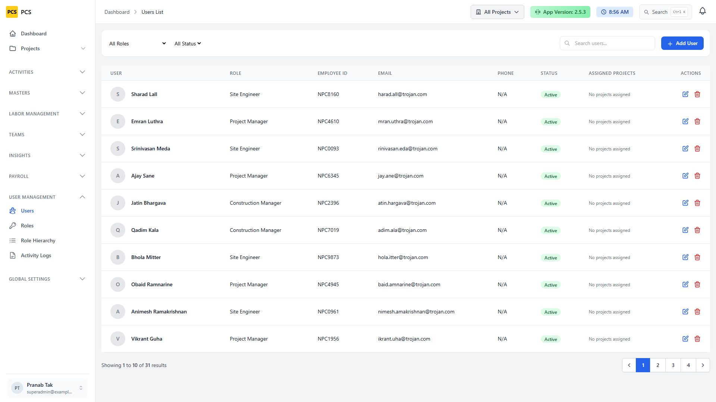Image resolution: width=716 pixels, height=402 pixels.
Task: Expand the Global Settings section
Action: click(x=47, y=279)
